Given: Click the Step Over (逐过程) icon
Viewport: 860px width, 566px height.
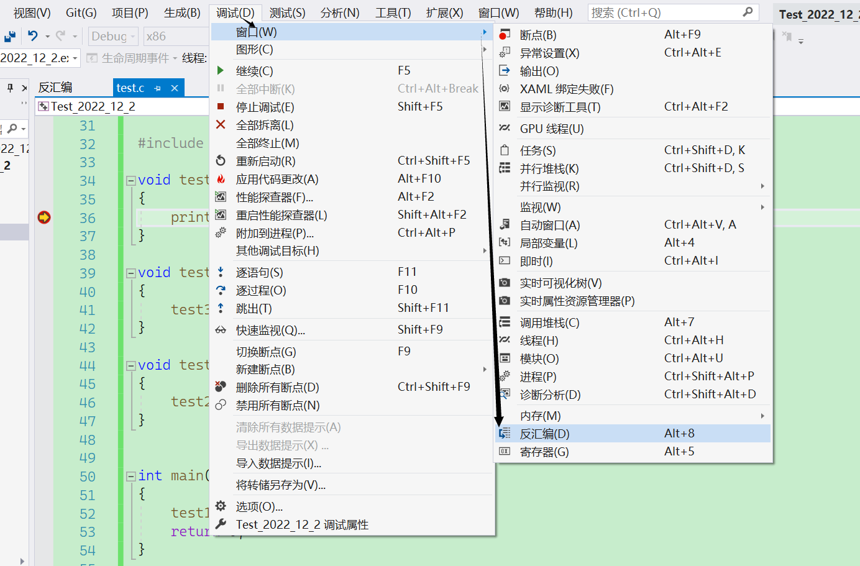Looking at the screenshot, I should [x=221, y=290].
